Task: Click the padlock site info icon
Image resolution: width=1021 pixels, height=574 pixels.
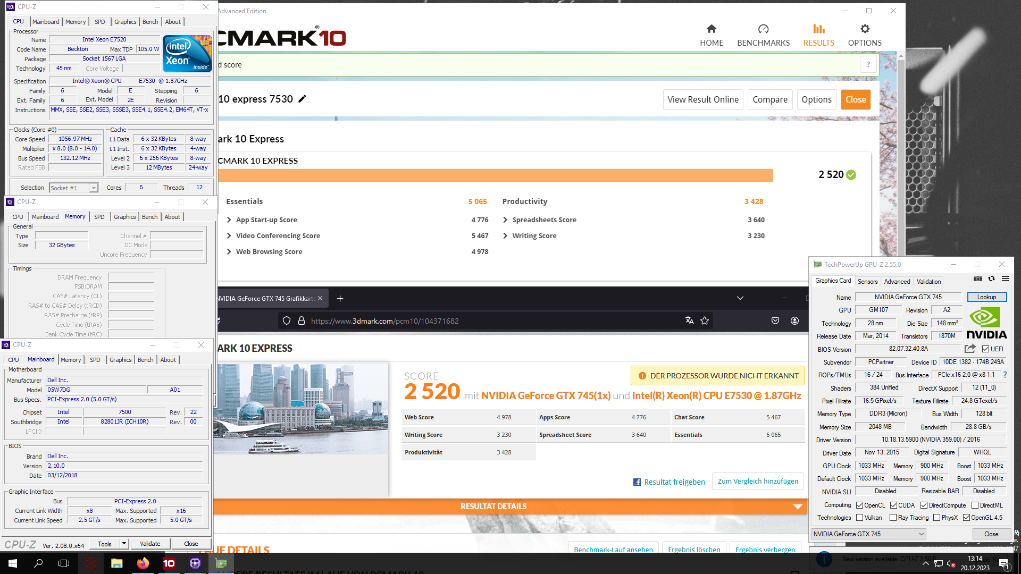Action: click(301, 320)
